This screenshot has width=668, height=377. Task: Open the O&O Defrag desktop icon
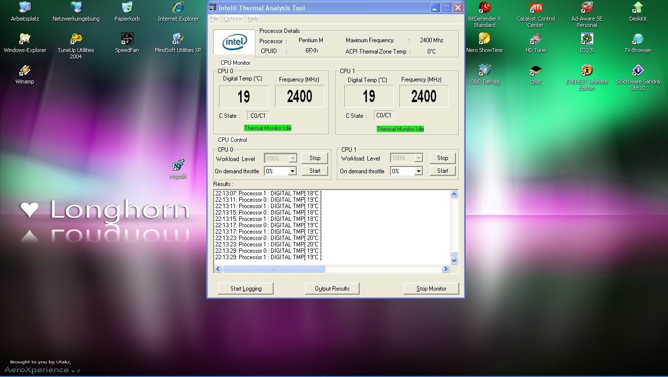[x=484, y=75]
